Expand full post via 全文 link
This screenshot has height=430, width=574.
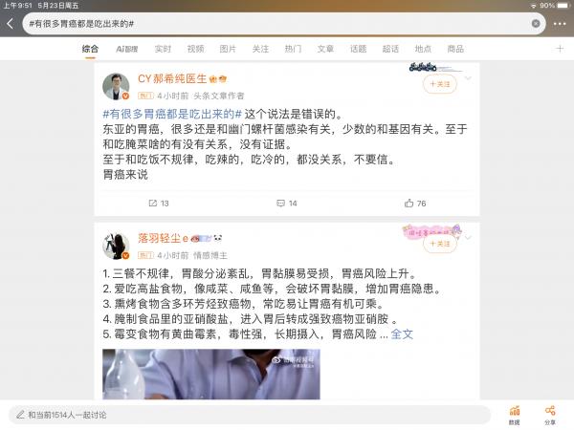point(402,333)
